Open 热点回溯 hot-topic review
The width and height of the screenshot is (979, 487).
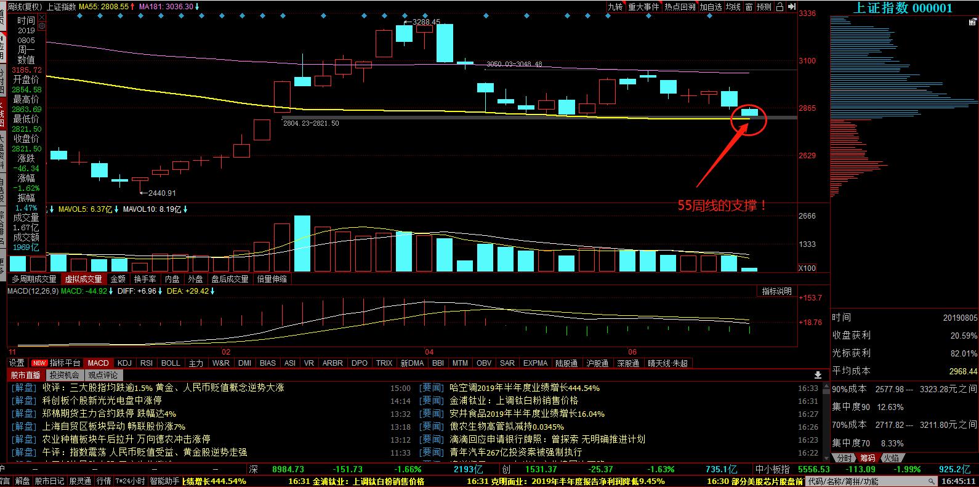point(680,7)
